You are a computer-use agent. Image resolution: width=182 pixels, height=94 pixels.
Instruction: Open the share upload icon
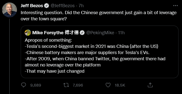click(150, 85)
